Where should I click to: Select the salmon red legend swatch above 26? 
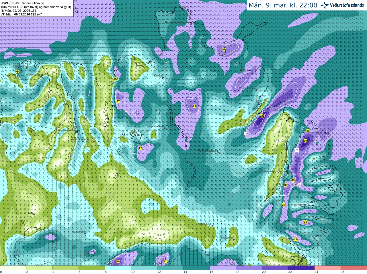coord(354,268)
